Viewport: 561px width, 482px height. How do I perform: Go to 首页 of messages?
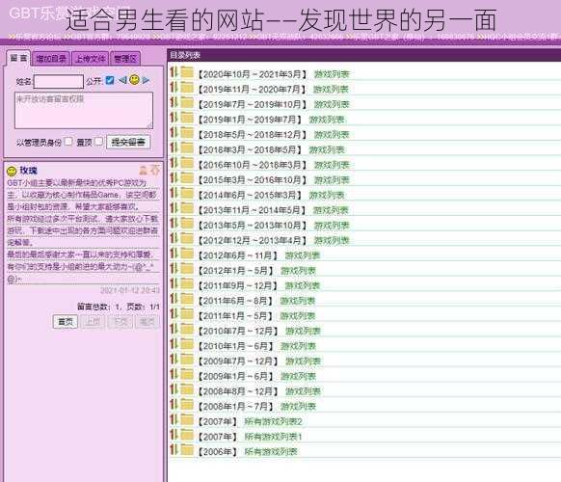coord(66,322)
